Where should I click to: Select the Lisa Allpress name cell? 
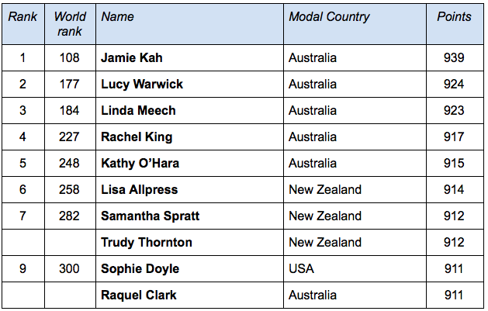click(x=140, y=190)
